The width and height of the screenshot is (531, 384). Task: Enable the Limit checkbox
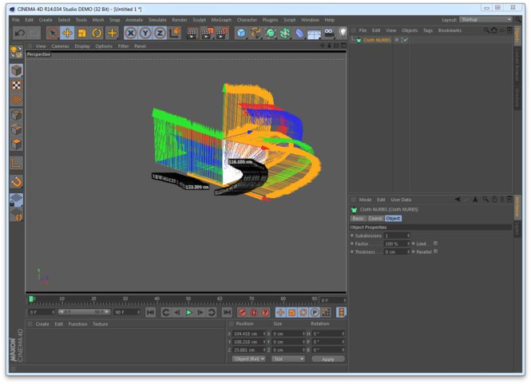click(435, 243)
